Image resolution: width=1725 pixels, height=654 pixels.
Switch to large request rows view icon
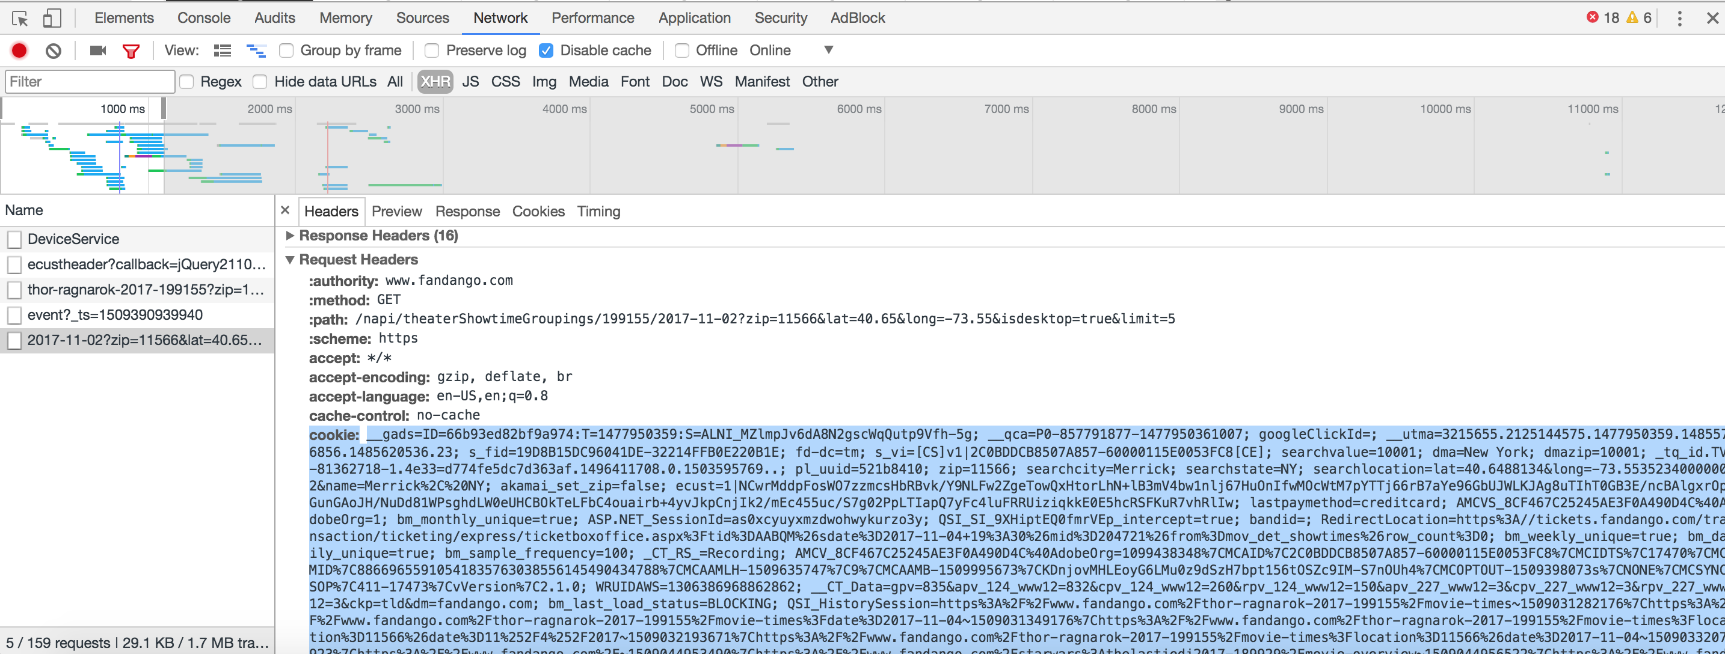[223, 50]
